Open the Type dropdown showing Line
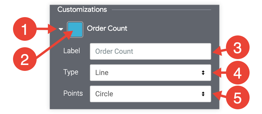This screenshot has width=262, height=114. (151, 73)
